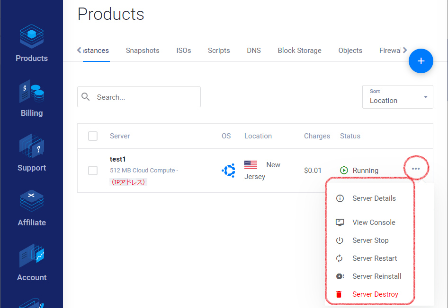The height and width of the screenshot is (308, 448).
Task: Click the blue plus deploy button
Action: (421, 61)
